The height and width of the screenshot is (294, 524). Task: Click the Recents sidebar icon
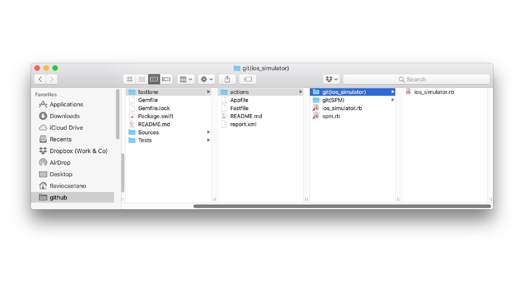[43, 139]
